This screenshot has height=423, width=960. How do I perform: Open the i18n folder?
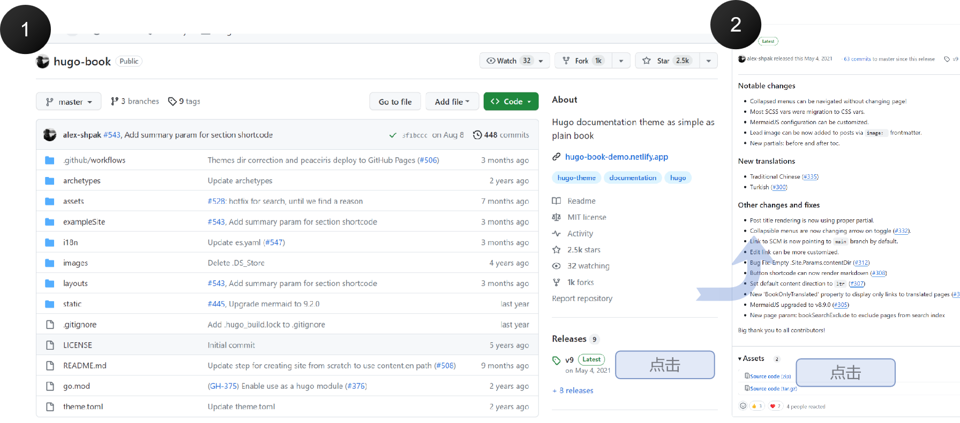tap(71, 242)
